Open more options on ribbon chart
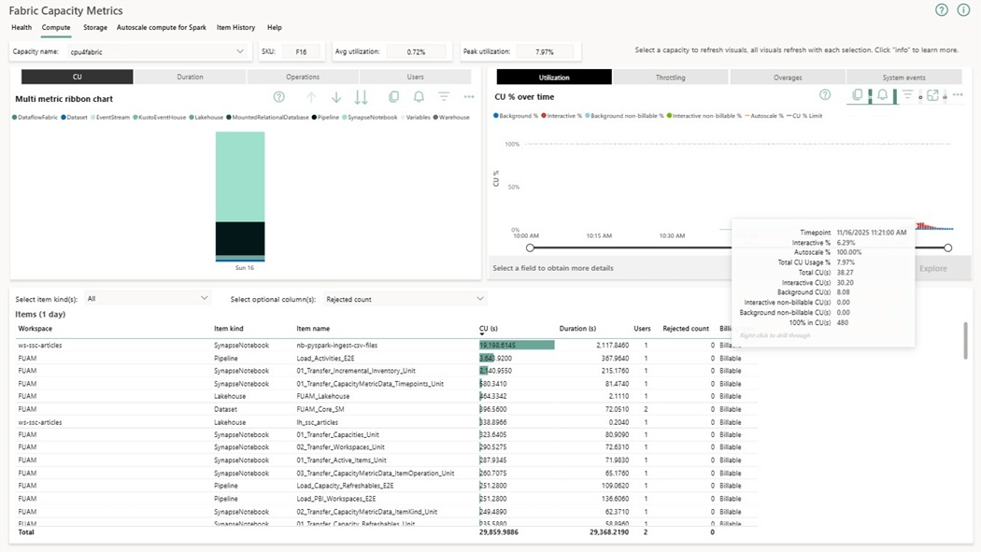 (x=469, y=97)
